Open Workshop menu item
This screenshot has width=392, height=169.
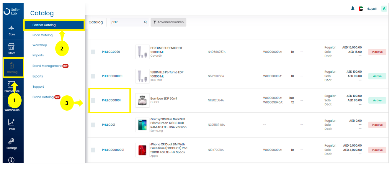point(40,45)
